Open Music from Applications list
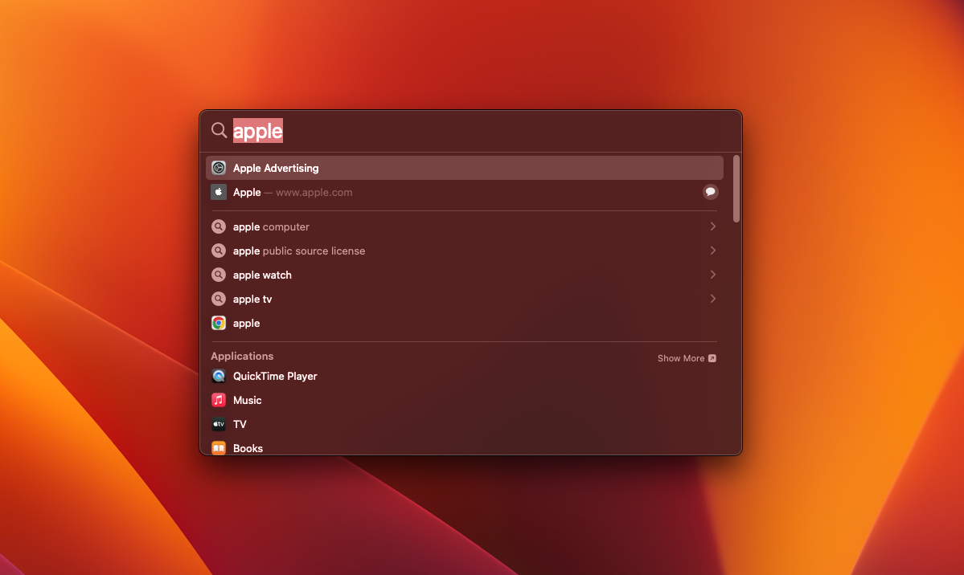 pyautogui.click(x=464, y=400)
